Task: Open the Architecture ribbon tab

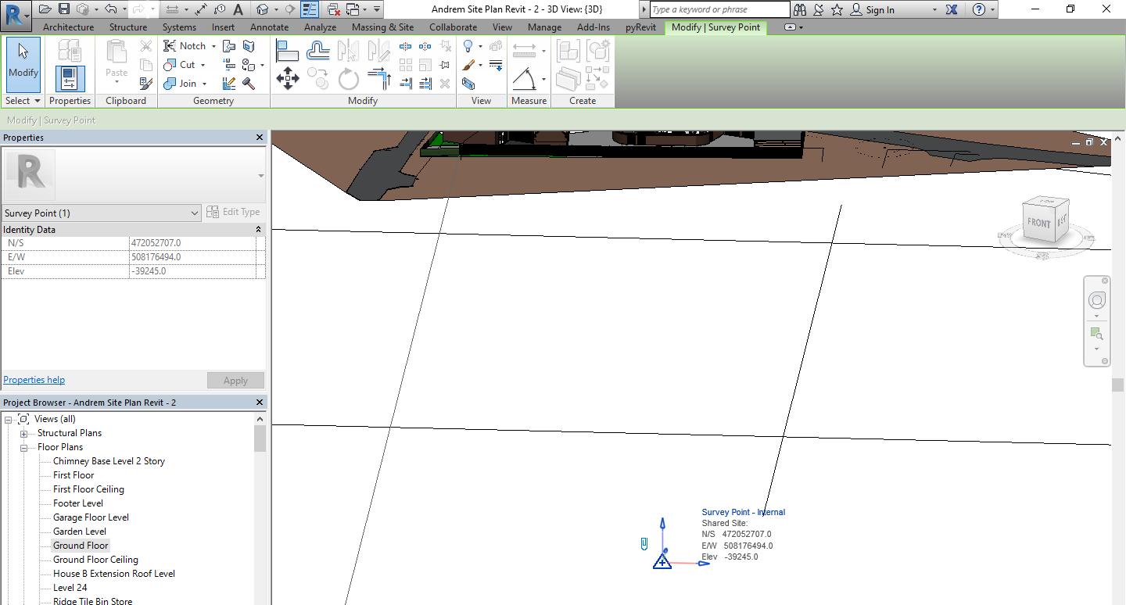Action: [68, 27]
